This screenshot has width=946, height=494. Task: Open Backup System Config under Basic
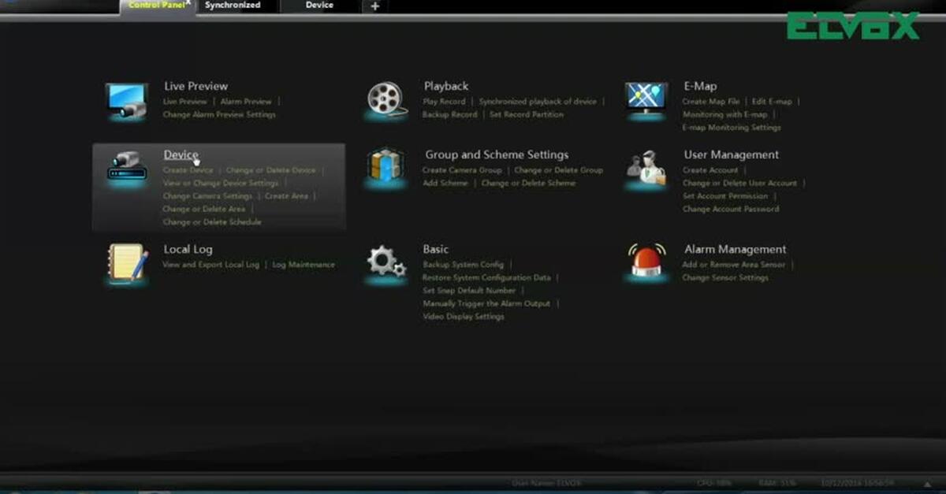point(464,264)
